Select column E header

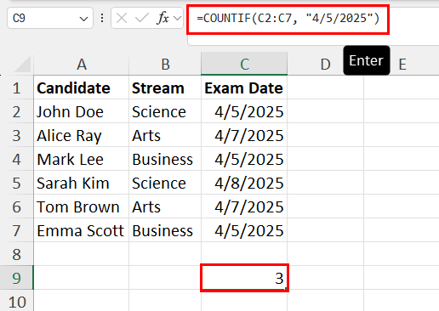(402, 64)
